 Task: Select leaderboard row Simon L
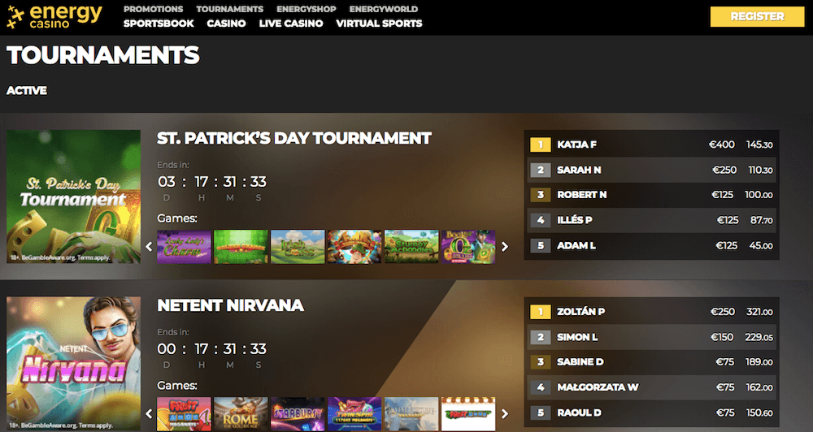click(x=652, y=337)
